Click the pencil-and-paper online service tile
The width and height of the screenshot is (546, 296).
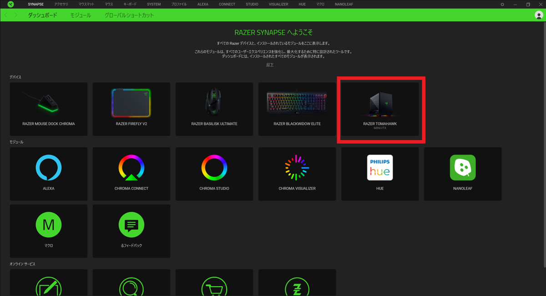[x=49, y=282]
